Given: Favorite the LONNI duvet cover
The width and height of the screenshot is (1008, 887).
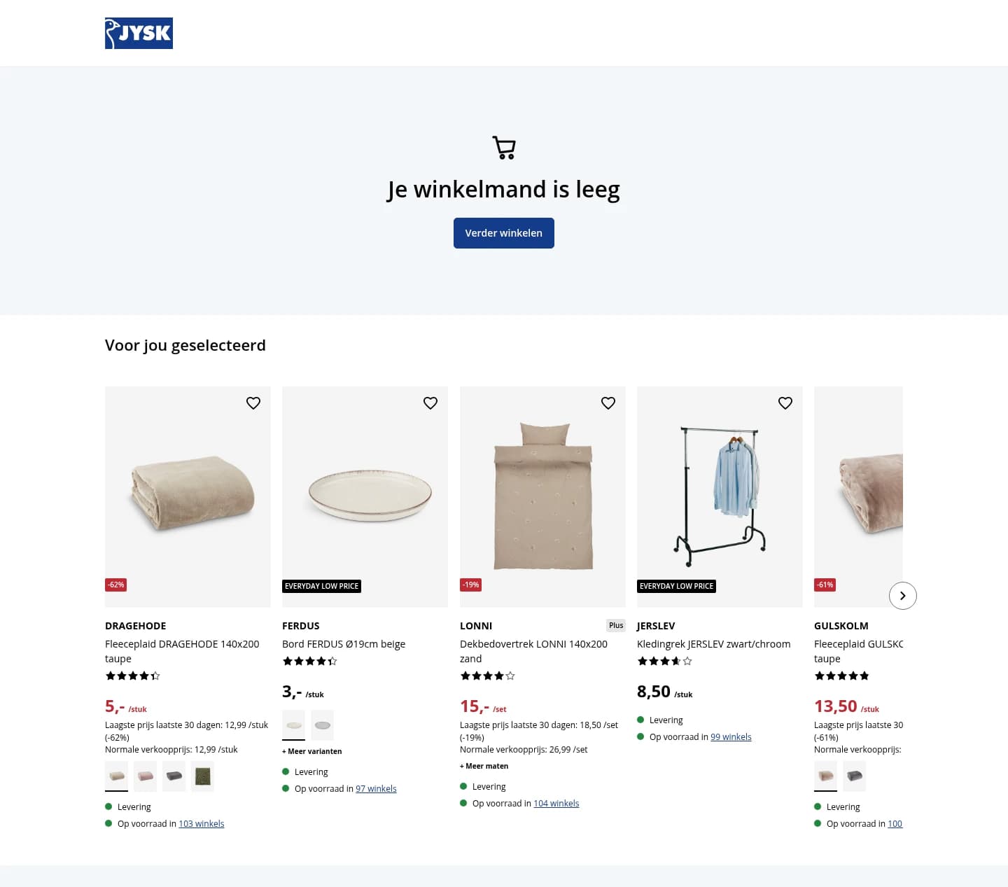Looking at the screenshot, I should coord(608,403).
